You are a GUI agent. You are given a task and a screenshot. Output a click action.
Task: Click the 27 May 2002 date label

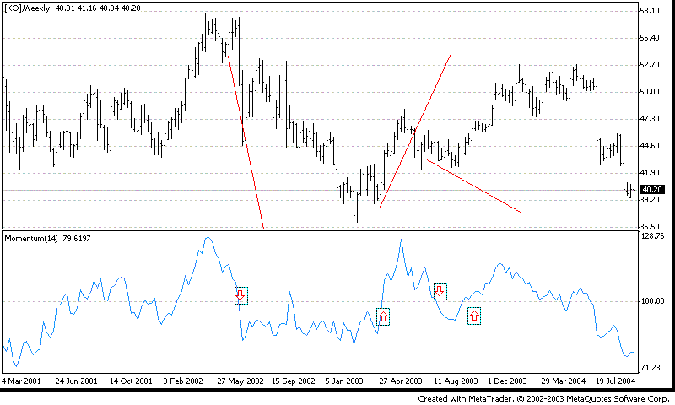point(240,381)
